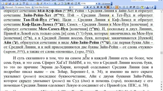Open the highlight color dropdown arrow
The width and height of the screenshot is (163, 91).
coord(145,7)
